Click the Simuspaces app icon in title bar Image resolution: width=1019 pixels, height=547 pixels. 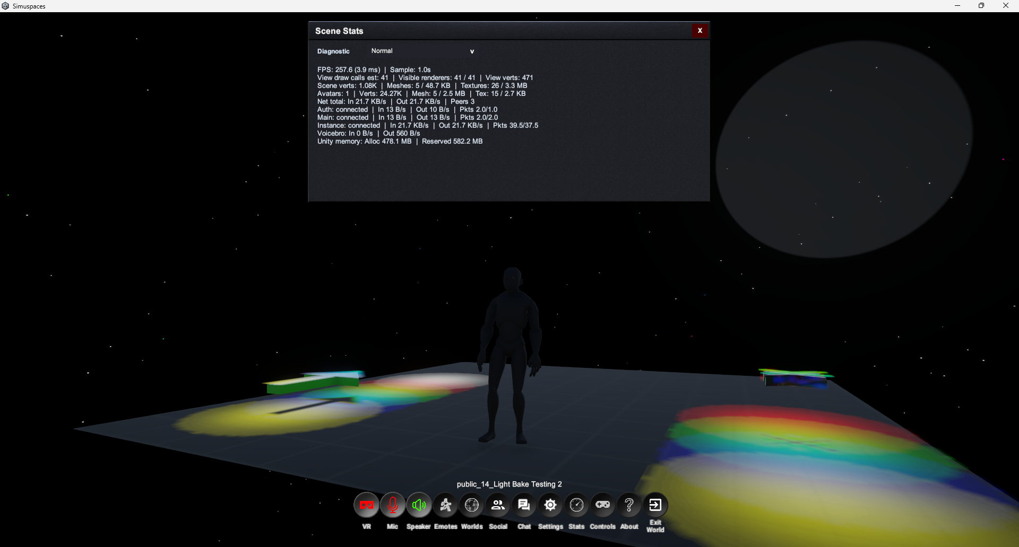pyautogui.click(x=5, y=6)
